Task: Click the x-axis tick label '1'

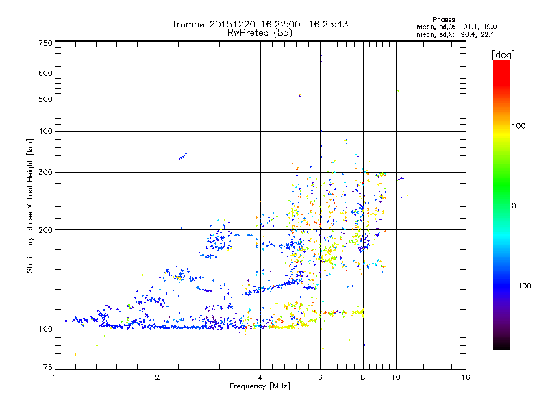Action: click(x=55, y=377)
